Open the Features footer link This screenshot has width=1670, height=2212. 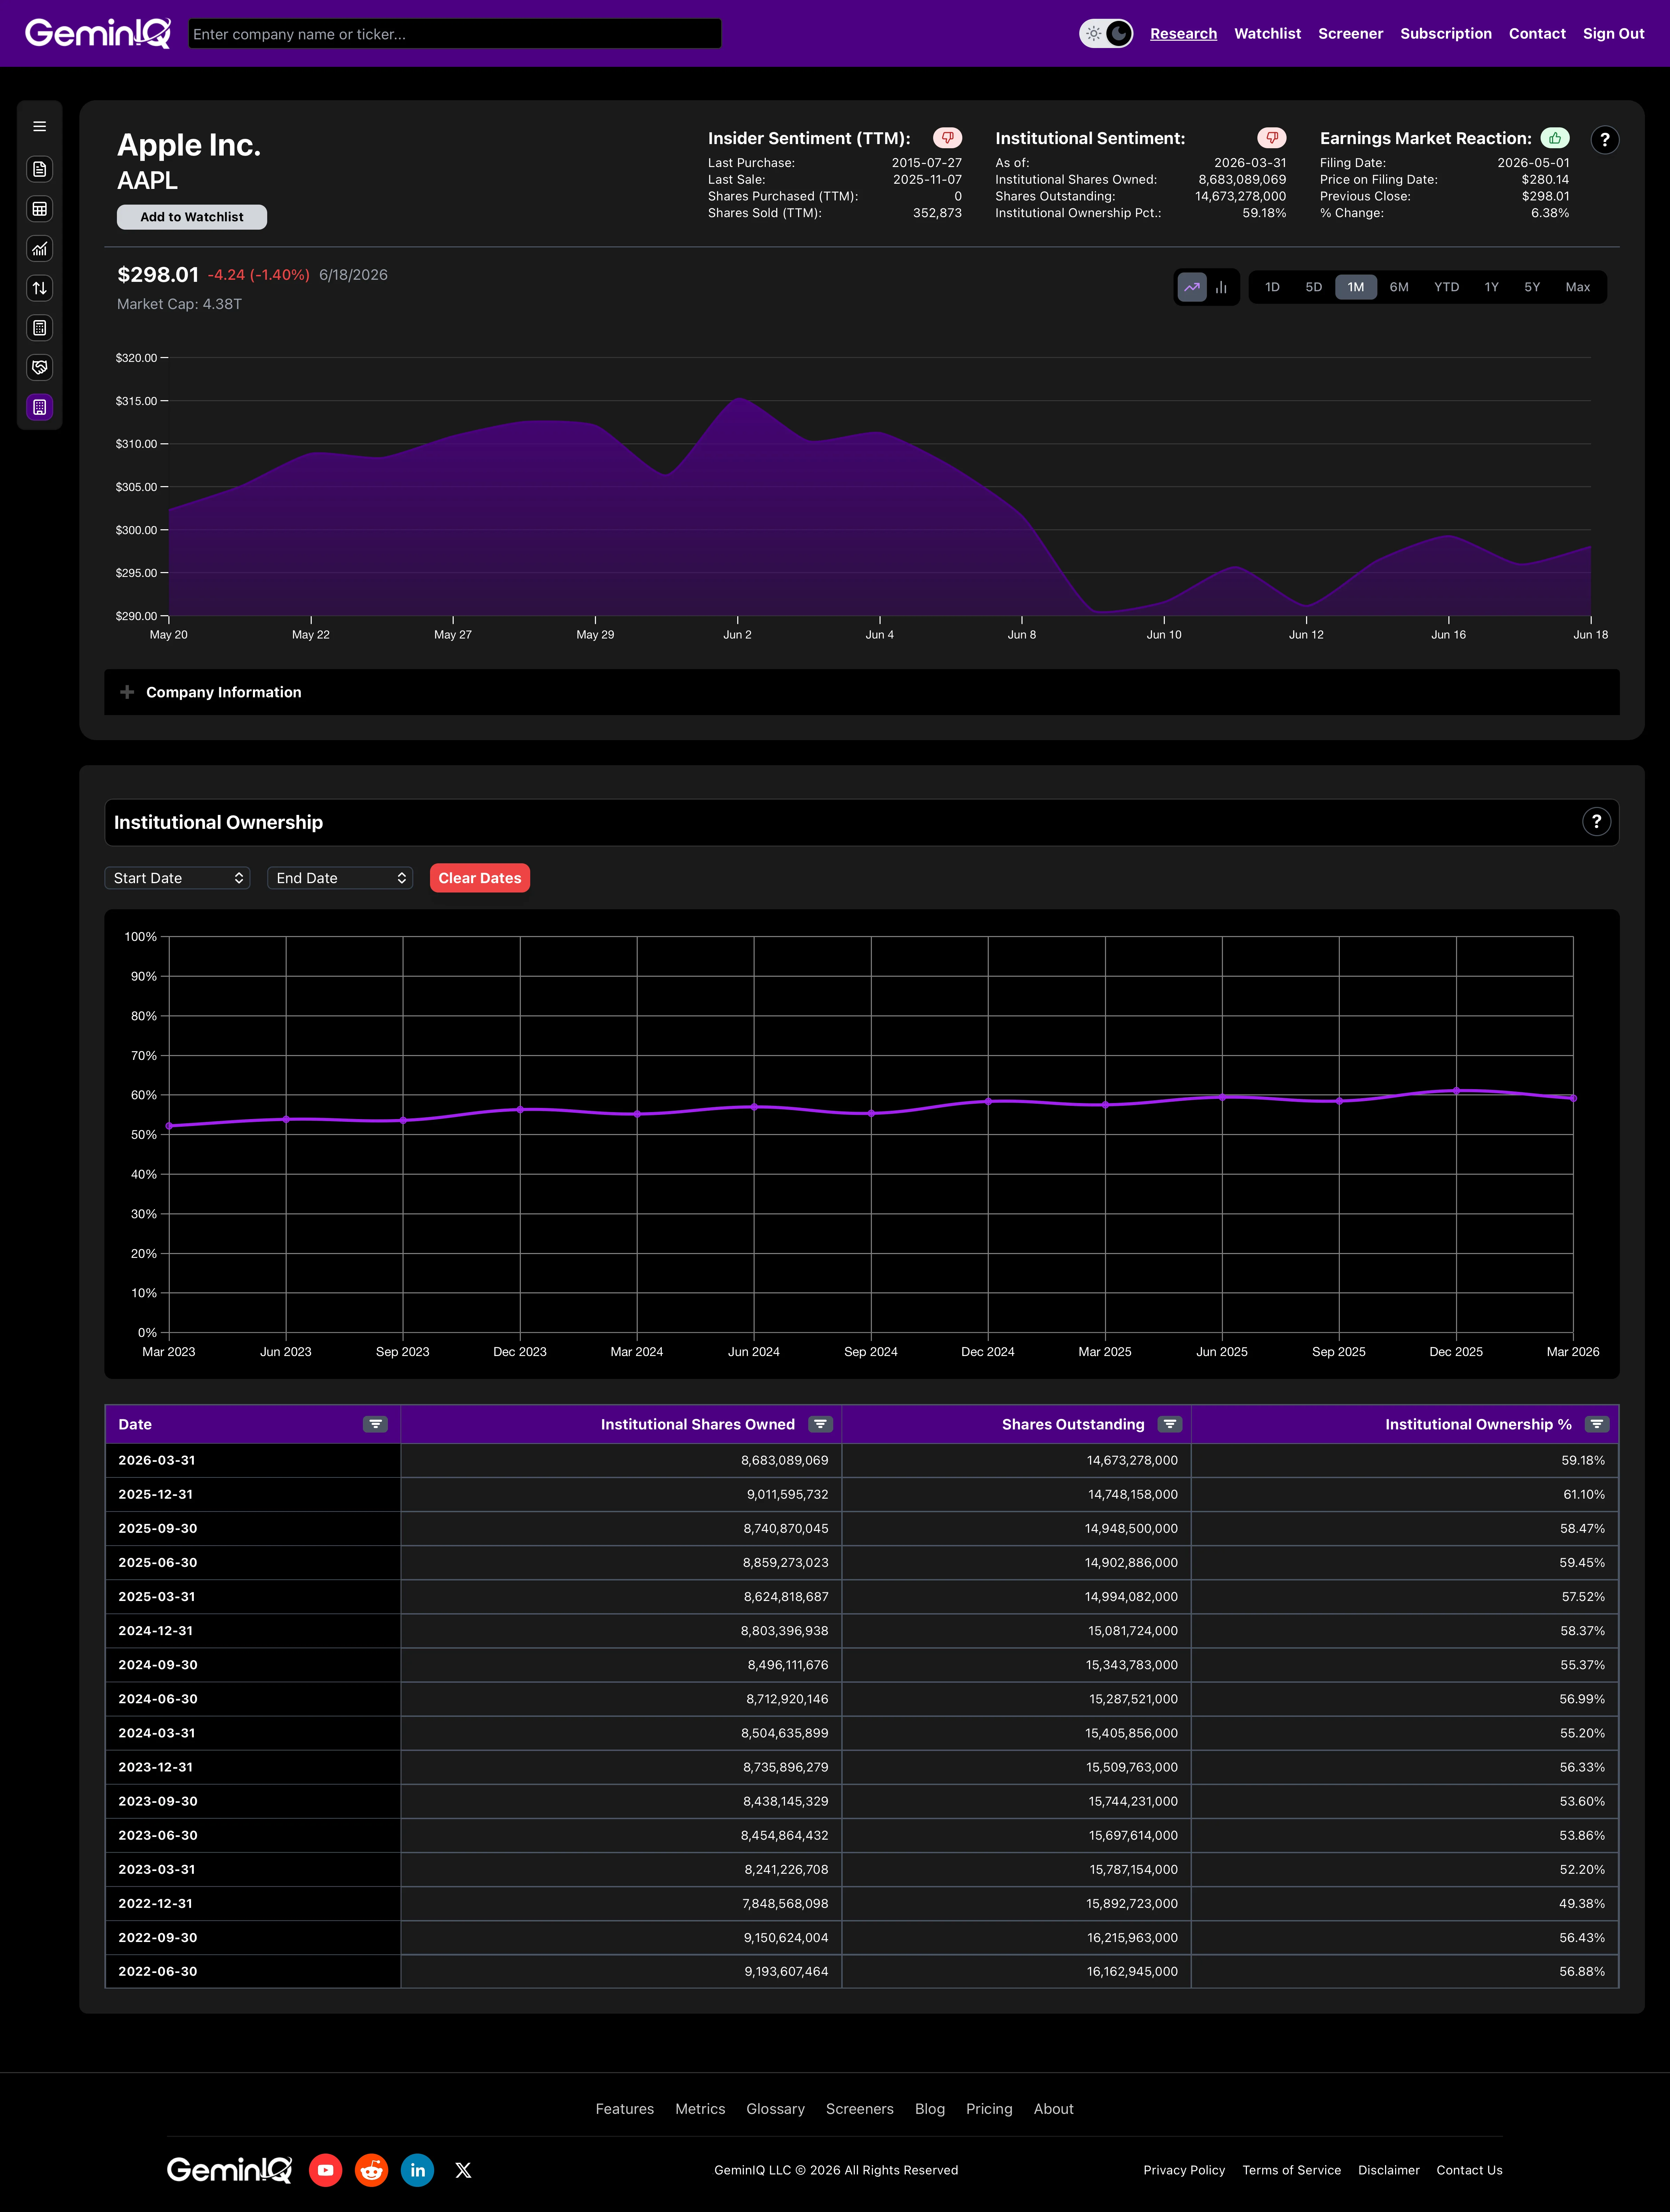tap(625, 2109)
